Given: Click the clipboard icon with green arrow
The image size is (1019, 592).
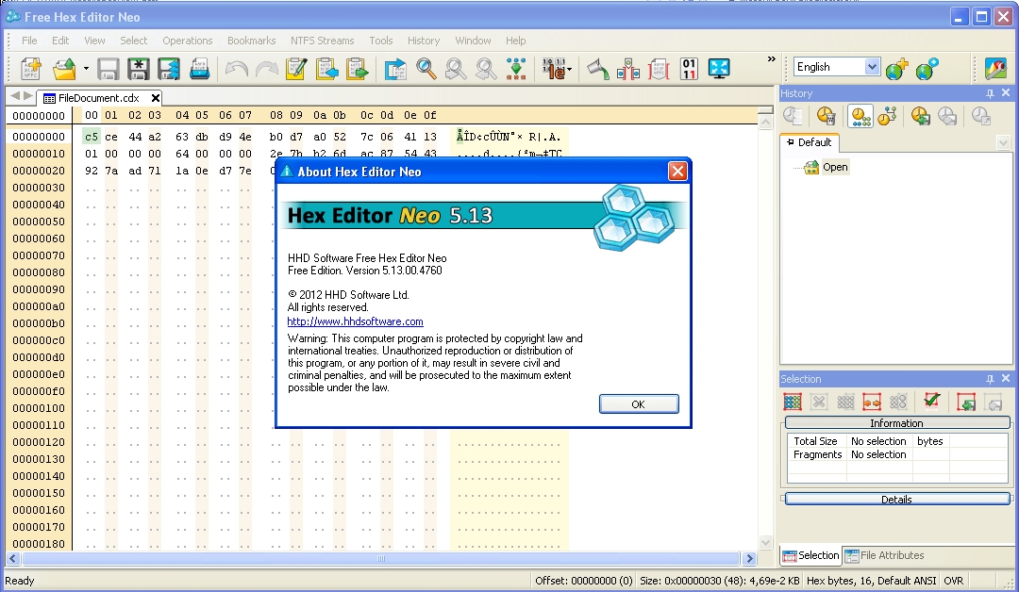Looking at the screenshot, I should coord(357,68).
